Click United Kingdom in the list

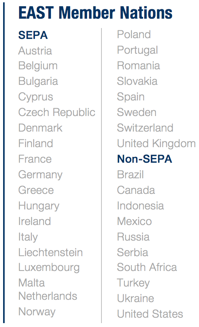pos(156,144)
